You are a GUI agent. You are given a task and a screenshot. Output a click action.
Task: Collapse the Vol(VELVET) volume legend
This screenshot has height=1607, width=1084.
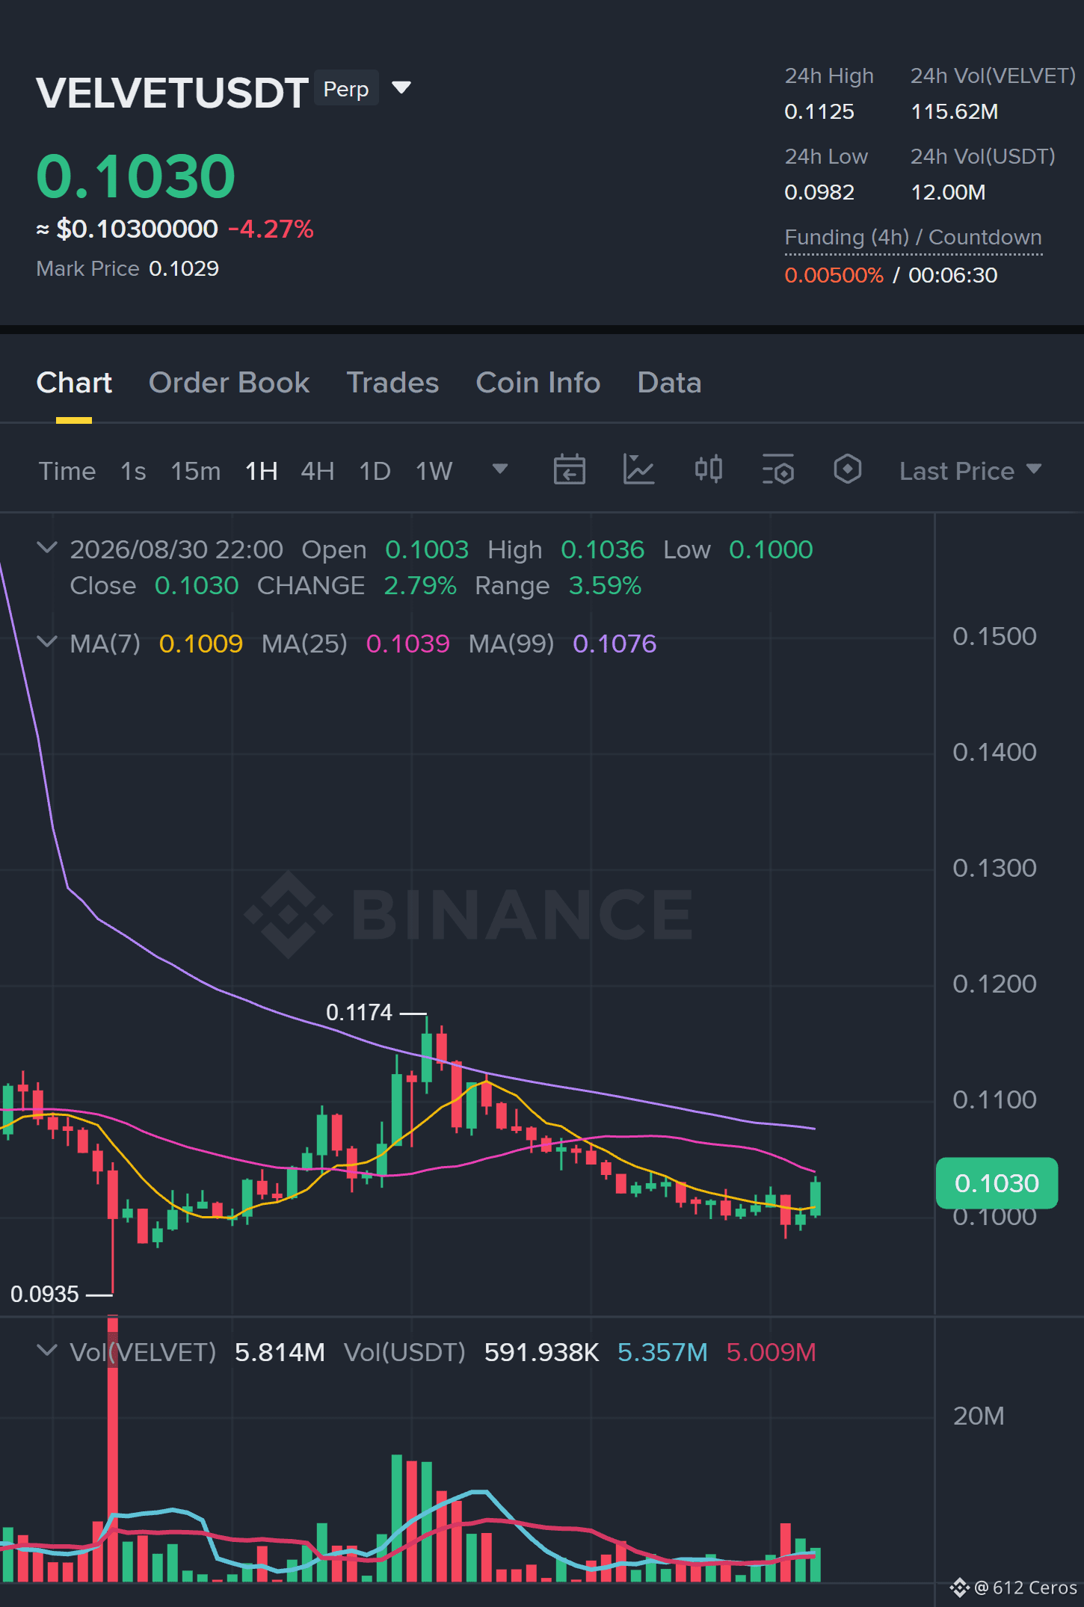(x=47, y=1350)
